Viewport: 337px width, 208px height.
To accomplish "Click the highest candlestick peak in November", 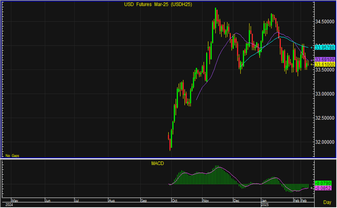I will pos(216,9).
